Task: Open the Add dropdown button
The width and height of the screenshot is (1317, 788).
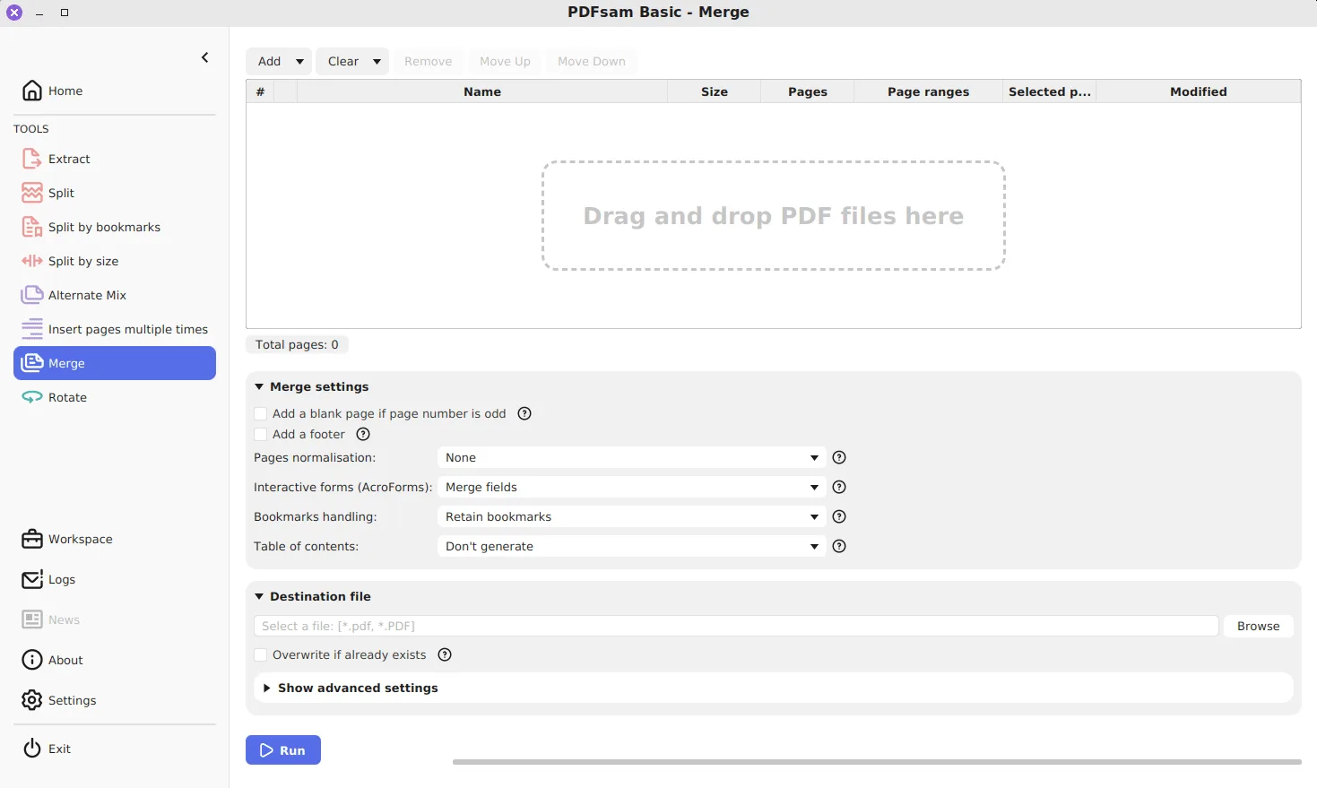Action: 279,61
